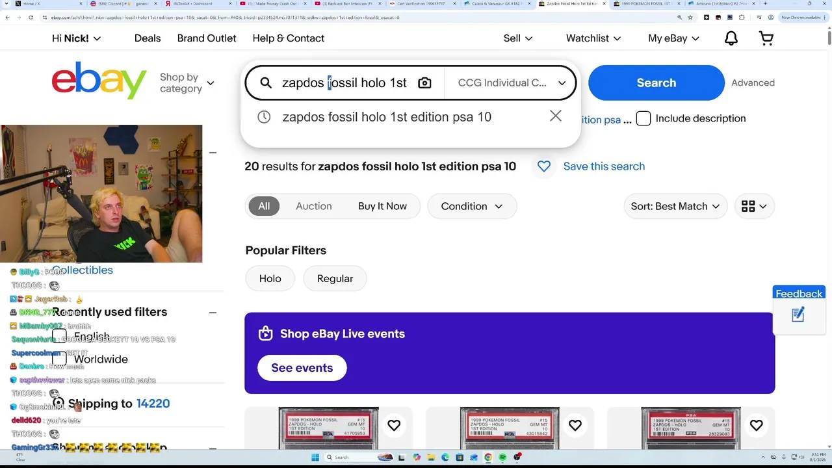Go to the eBay logo home
Viewport: 832px width, 468px height.
click(99, 81)
